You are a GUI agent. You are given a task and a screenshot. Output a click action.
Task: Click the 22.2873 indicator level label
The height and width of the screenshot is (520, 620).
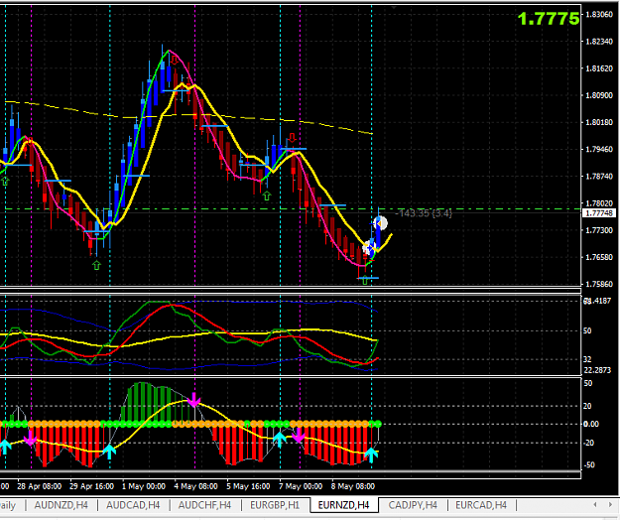(x=597, y=370)
